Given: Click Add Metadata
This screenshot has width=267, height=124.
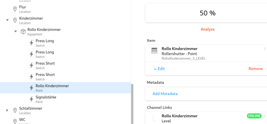Looking at the screenshot, I should pyautogui.click(x=165, y=94).
